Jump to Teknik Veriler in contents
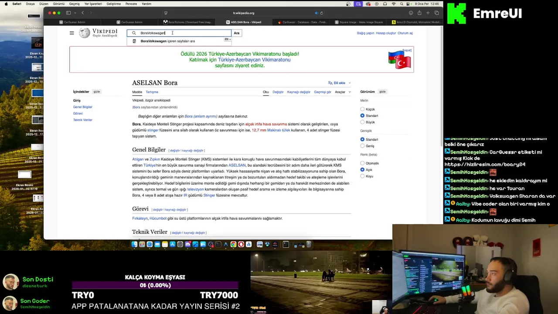Viewport: 558px width, 314px height. pos(83,120)
